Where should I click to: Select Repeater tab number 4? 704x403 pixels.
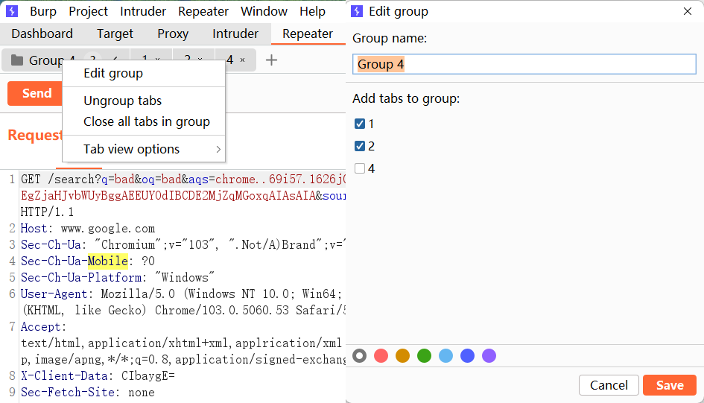click(x=230, y=60)
